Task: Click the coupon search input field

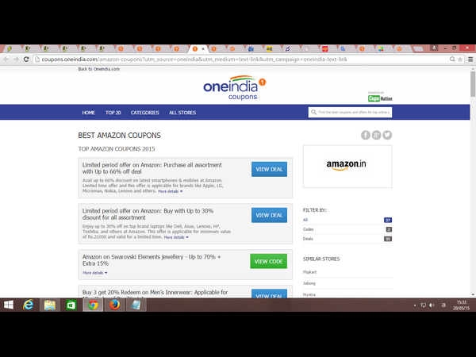Action: point(350,113)
